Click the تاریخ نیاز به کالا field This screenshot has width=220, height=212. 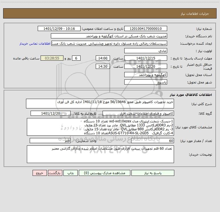click(51, 113)
